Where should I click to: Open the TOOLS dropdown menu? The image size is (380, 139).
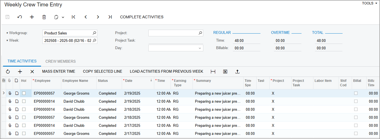(369, 3)
